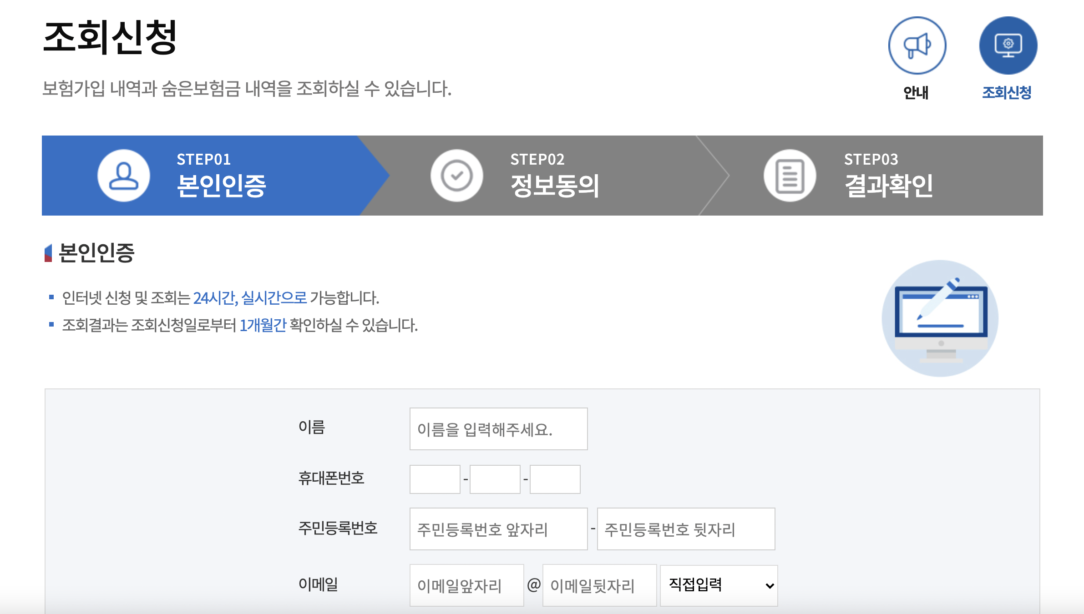Click the 안내 text label link

click(916, 93)
